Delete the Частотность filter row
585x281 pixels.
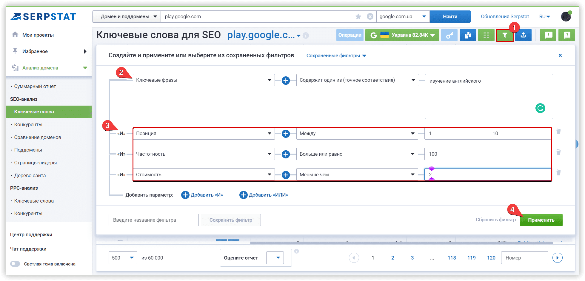558,152
